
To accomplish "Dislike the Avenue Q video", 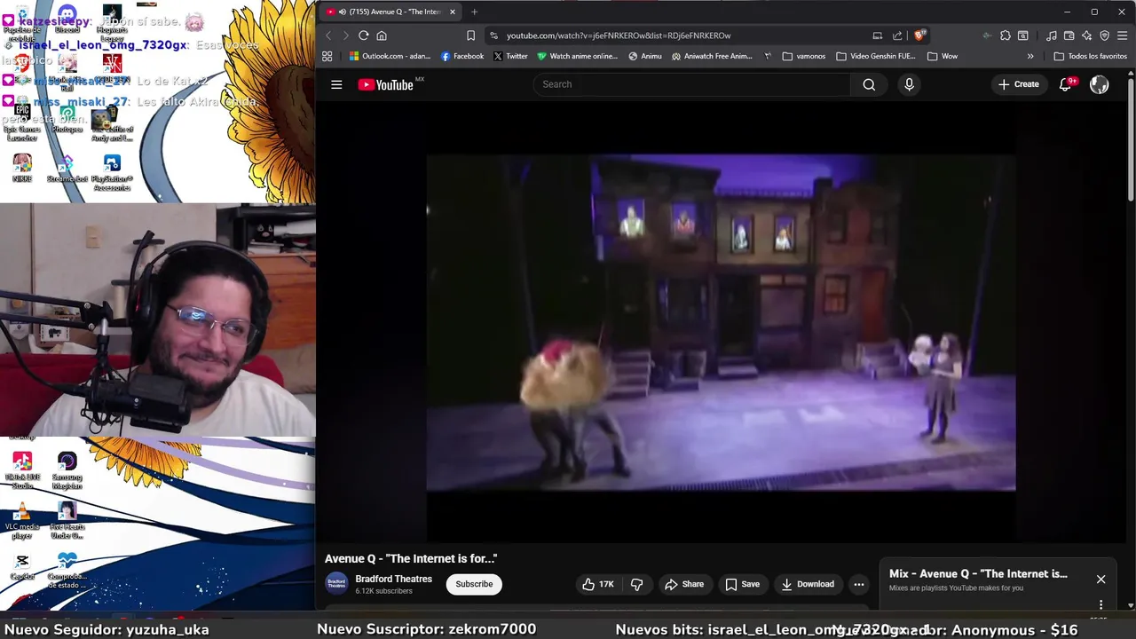I will (x=636, y=584).
